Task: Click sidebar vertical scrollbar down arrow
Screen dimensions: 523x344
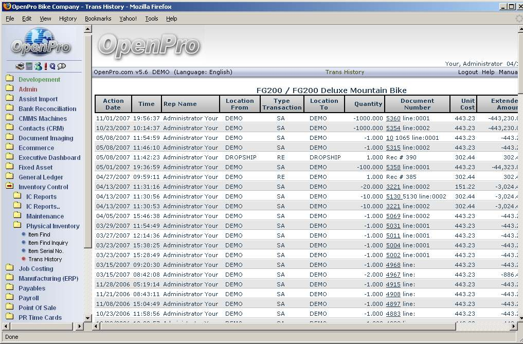Action: [87, 318]
